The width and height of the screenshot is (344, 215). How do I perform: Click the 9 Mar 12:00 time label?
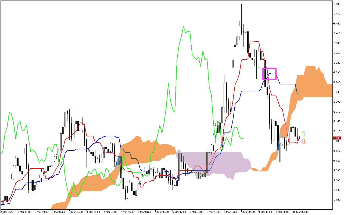coord(266,212)
